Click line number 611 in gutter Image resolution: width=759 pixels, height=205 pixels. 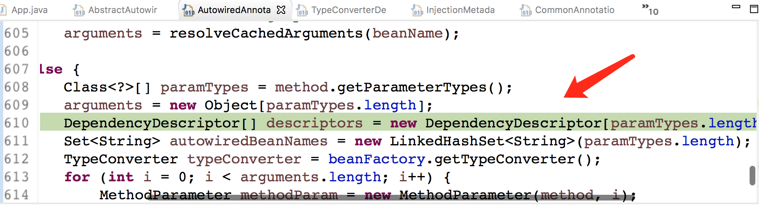[17, 141]
